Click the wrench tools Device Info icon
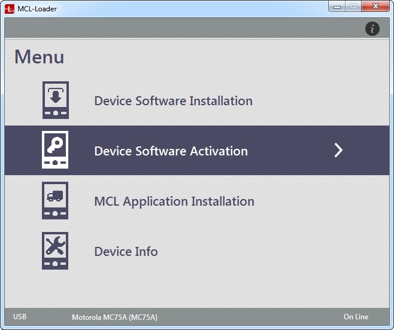The image size is (394, 330). [55, 250]
